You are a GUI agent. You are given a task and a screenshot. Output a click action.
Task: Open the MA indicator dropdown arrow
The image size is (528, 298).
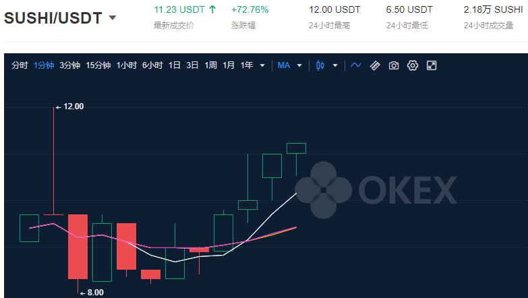[299, 65]
